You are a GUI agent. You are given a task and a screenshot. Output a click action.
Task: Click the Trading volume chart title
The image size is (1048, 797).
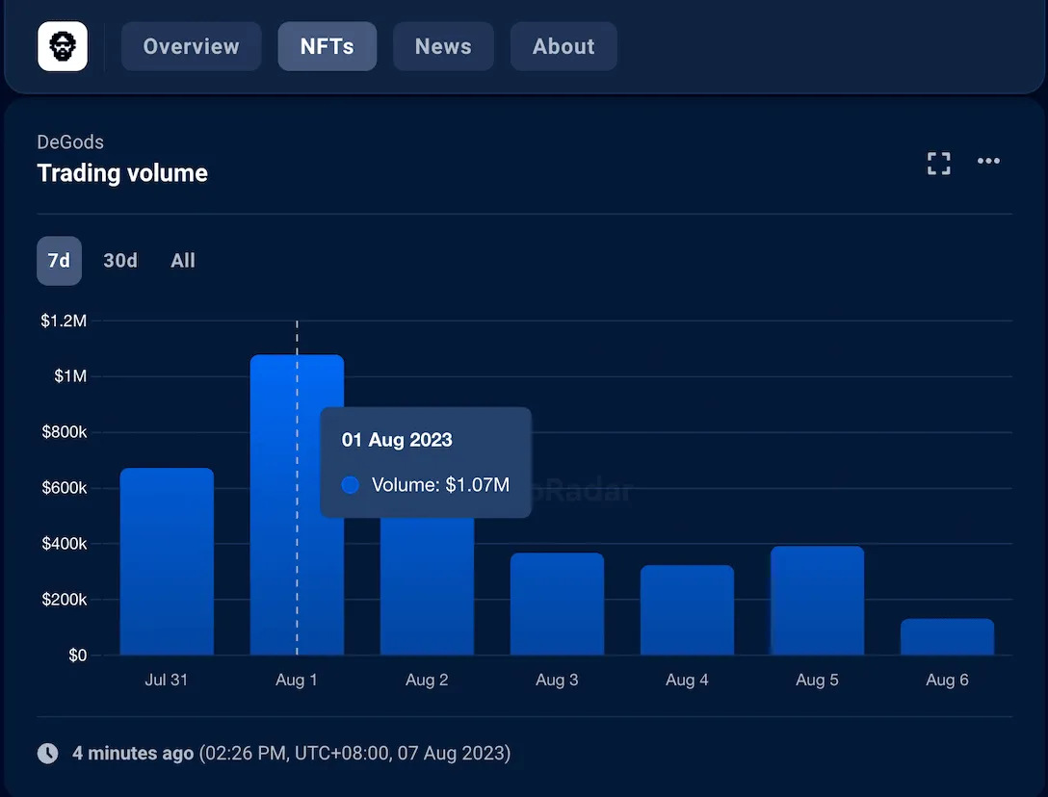(x=122, y=173)
